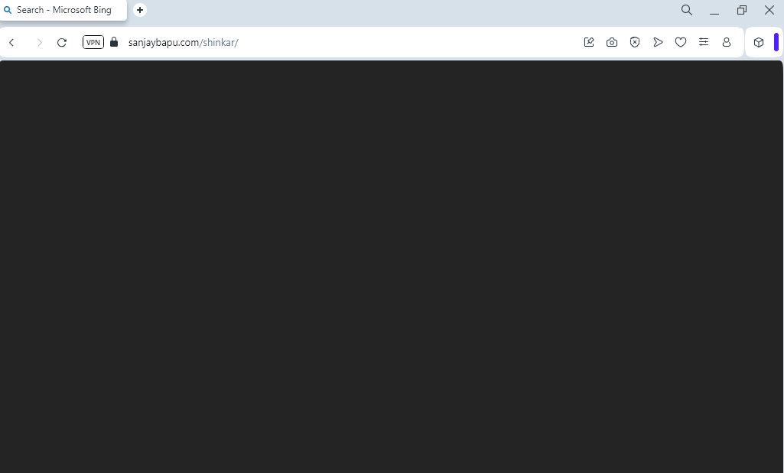
Task: Click the My Flow send arrow icon
Action: click(658, 43)
